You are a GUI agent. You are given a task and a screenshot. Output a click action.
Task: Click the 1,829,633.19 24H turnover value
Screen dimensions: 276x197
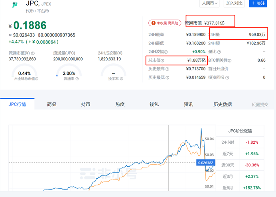click(109, 59)
